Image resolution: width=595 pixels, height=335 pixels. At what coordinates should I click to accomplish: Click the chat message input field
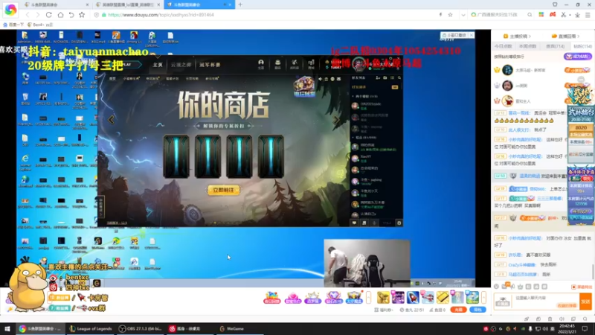546,301
